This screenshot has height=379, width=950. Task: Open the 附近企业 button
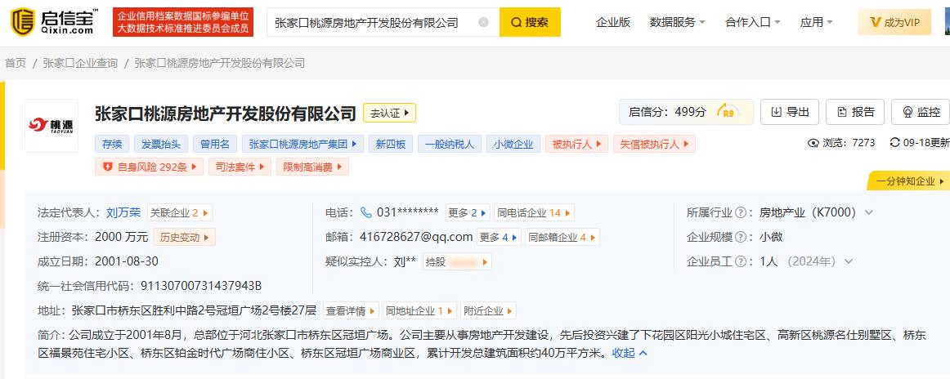488,310
